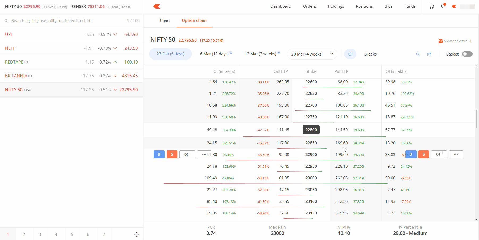The image size is (479, 240).
Task: Click the SENSEX ticker in the top bar
Action: point(101,7)
